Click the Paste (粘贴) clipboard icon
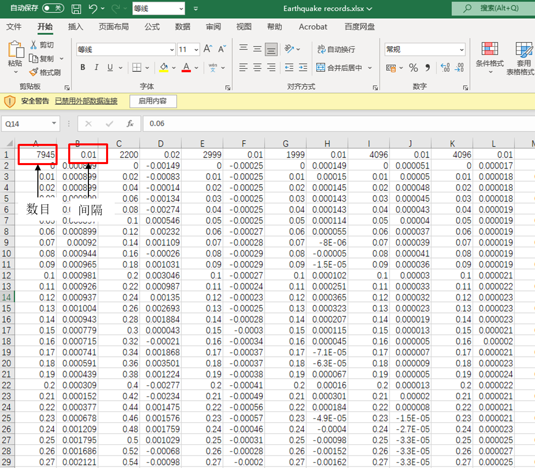The height and width of the screenshot is (468, 535). [x=15, y=50]
